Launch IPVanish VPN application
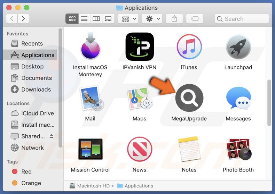Image resolution: width=275 pixels, height=194 pixels. [x=140, y=47]
